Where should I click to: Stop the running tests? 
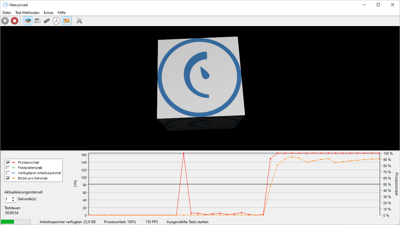[15, 21]
